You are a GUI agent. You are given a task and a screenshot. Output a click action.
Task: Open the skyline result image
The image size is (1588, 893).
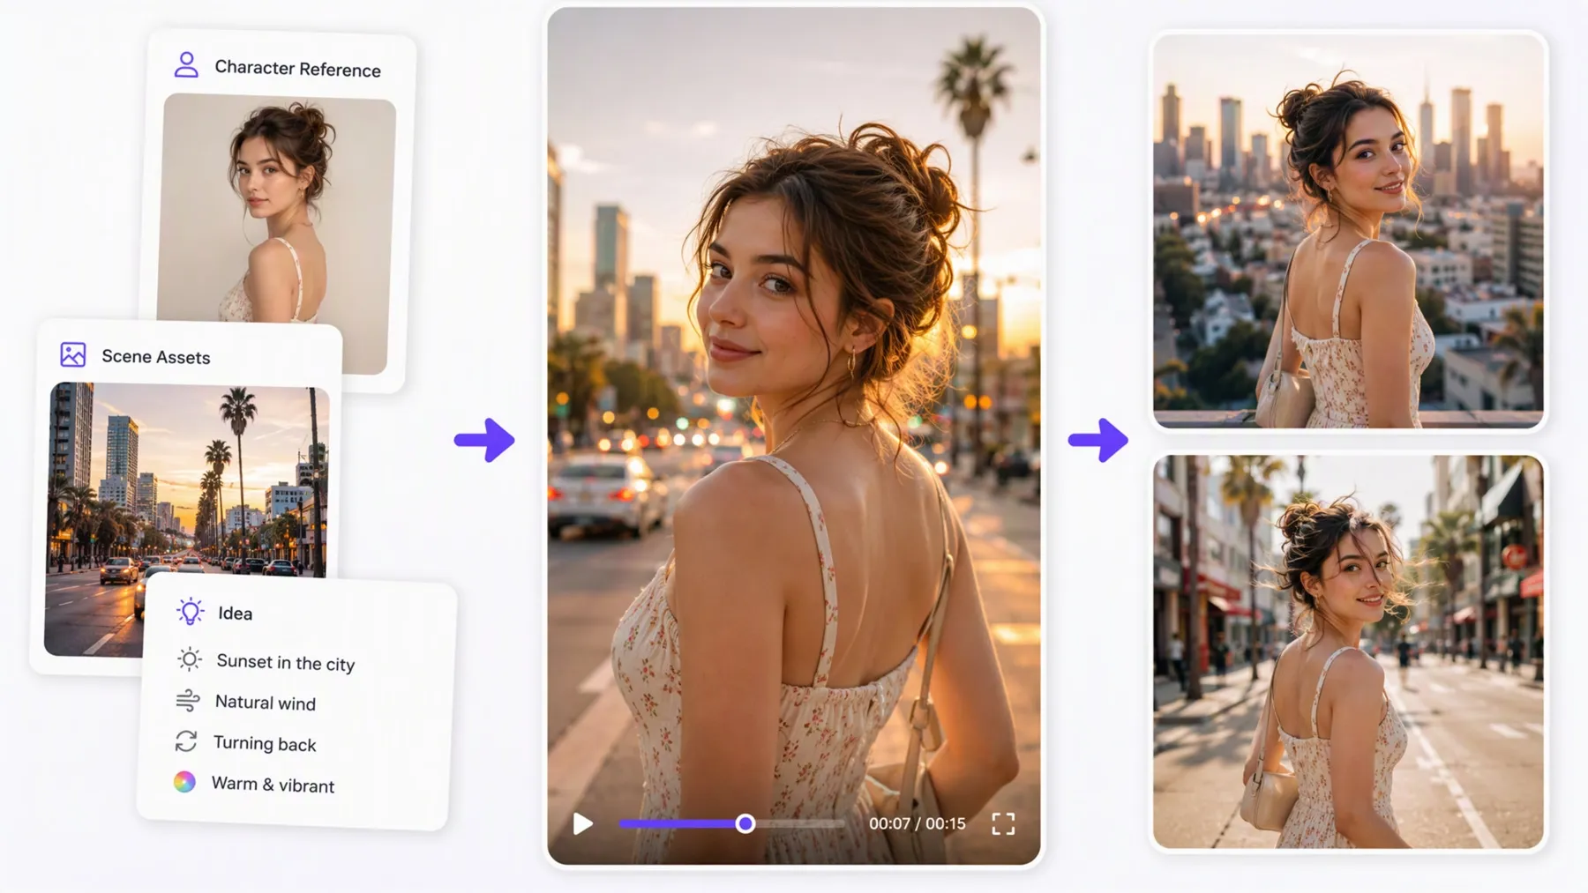pos(1349,232)
